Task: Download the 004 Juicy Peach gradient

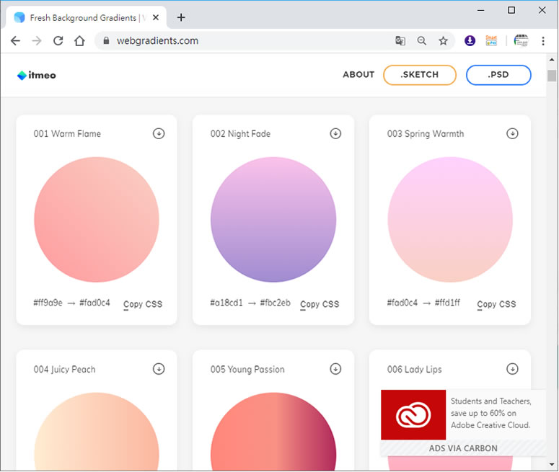Action: (x=159, y=369)
